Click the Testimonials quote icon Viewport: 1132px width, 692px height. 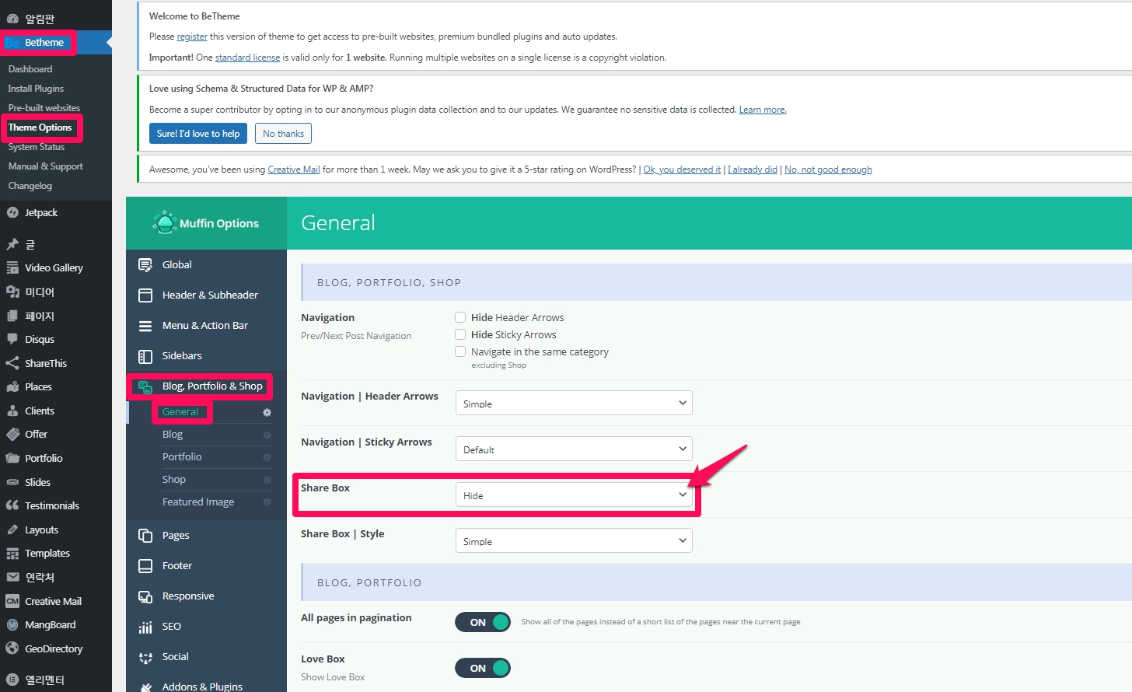pos(12,505)
